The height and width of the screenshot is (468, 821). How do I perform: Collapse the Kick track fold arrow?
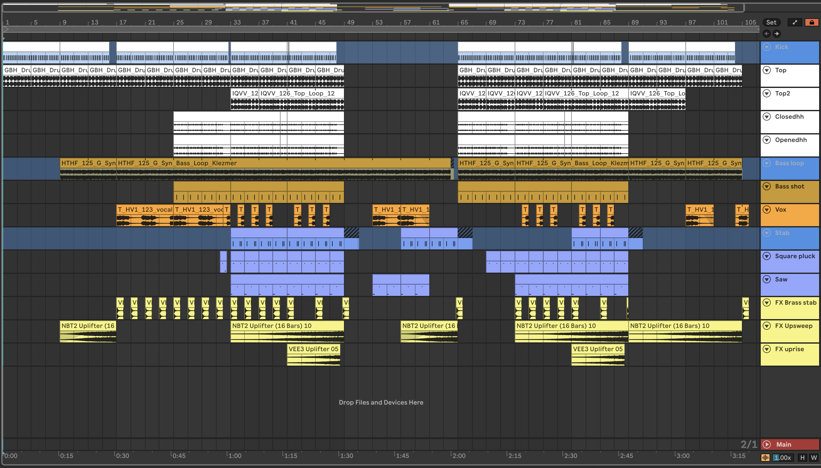pos(767,47)
